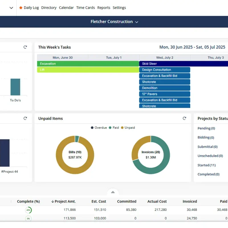Open the Time Cards menu item
This screenshot has height=228, width=228.
tap(85, 8)
